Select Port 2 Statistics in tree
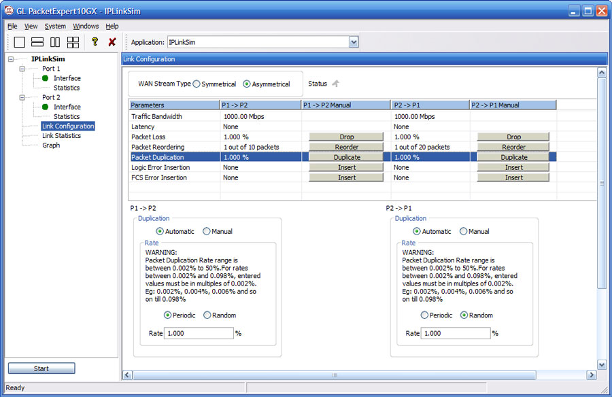 (x=67, y=117)
